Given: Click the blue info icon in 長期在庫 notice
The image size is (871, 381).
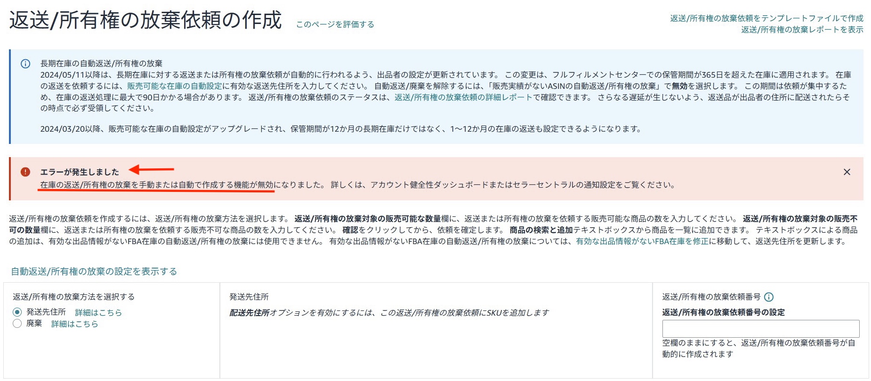Looking at the screenshot, I should (x=25, y=64).
